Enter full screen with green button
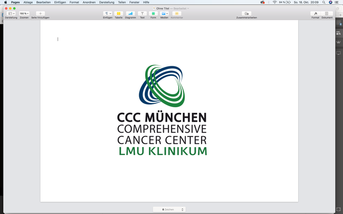 [14, 8]
